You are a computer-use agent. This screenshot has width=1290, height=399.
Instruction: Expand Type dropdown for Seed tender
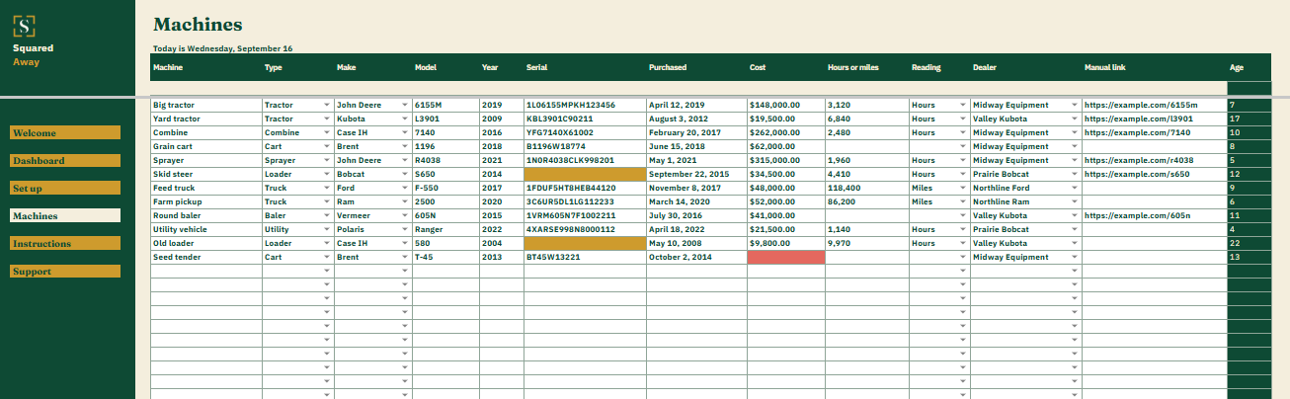[x=327, y=257]
